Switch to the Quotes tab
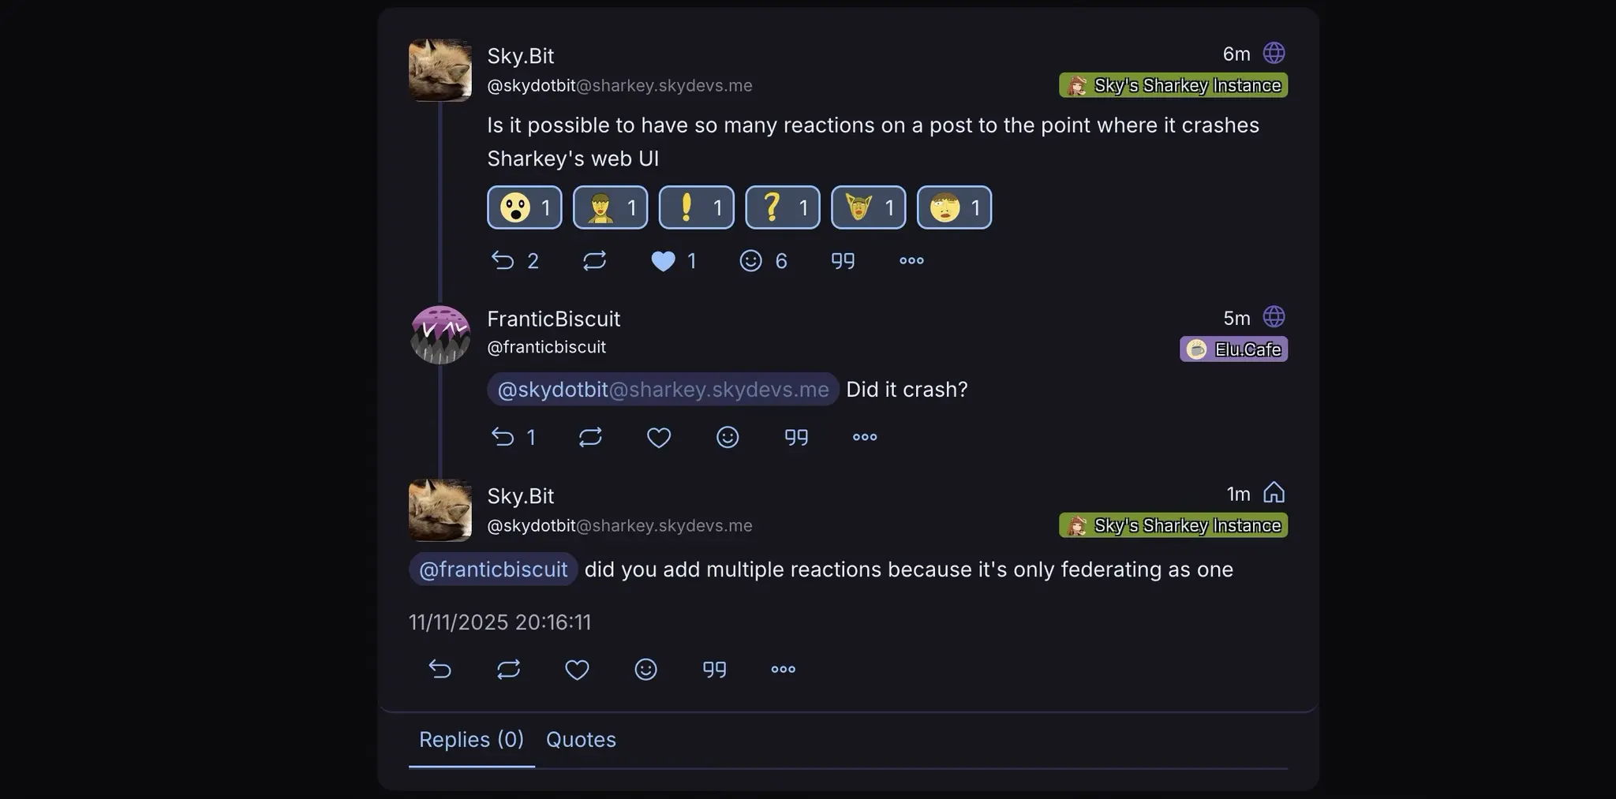1616x799 pixels. tap(581, 740)
